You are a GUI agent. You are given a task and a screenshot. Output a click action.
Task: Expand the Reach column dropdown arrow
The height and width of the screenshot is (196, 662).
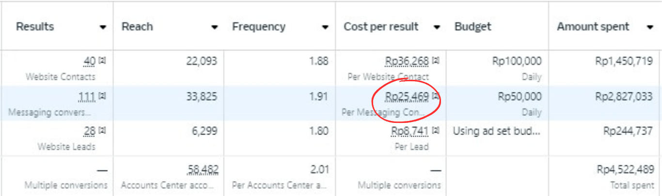215,28
